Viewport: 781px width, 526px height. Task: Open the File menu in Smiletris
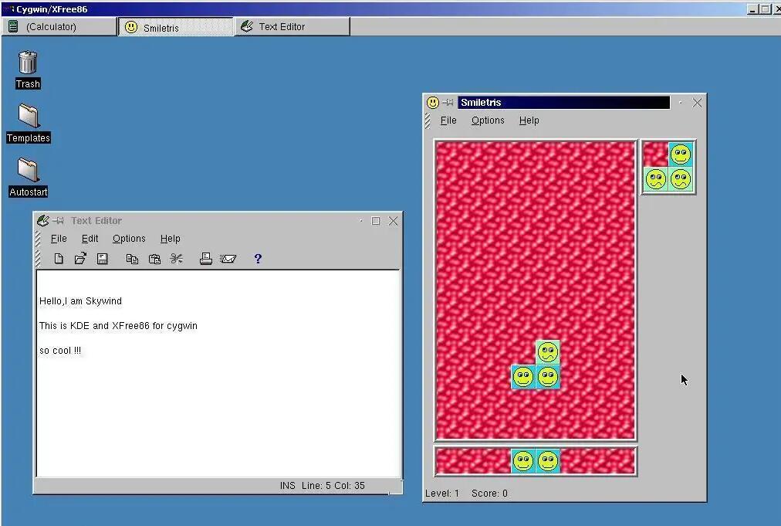(448, 120)
